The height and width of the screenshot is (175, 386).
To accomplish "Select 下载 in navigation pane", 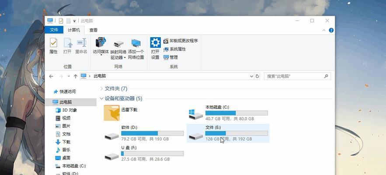I will coord(63,142).
